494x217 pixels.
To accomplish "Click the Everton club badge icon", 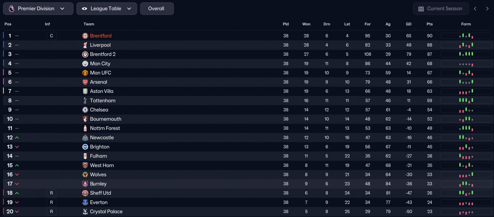I will [85, 202].
